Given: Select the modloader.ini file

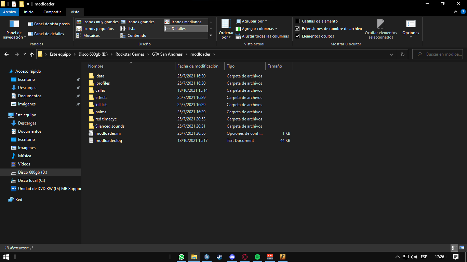Looking at the screenshot, I should pos(108,133).
